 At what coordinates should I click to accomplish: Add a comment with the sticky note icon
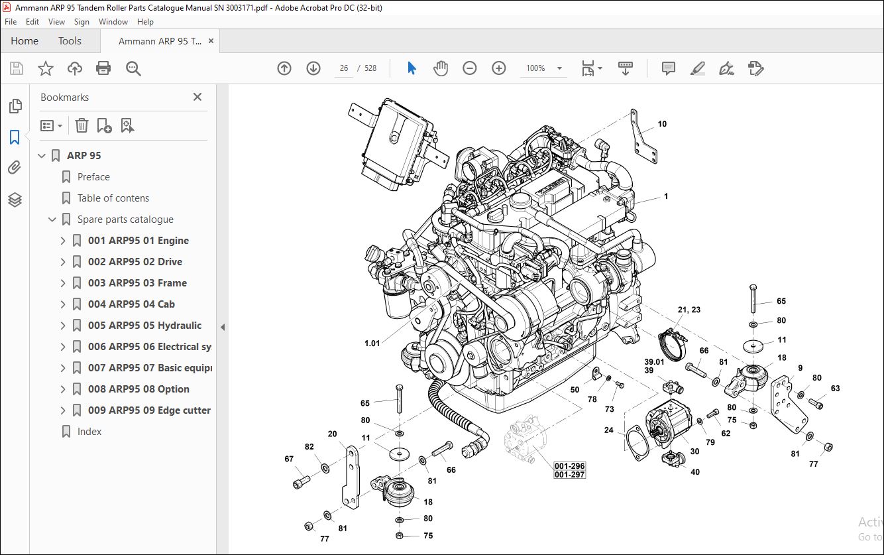pyautogui.click(x=669, y=68)
